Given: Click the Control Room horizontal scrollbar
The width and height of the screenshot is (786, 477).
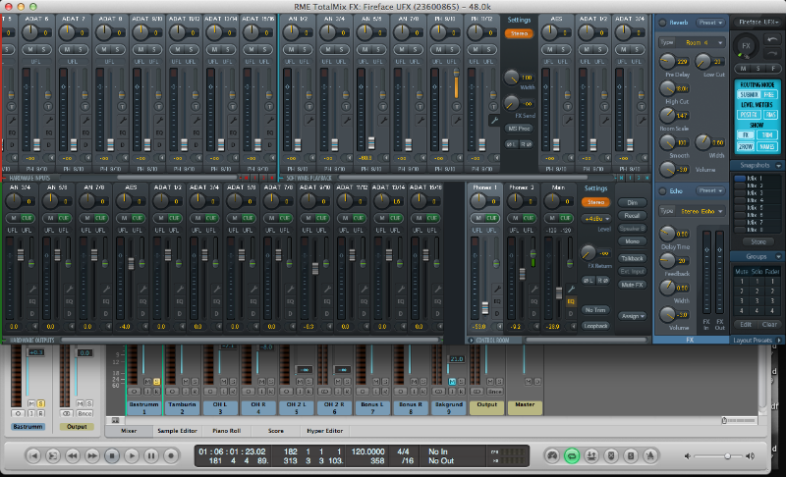Looking at the screenshot, I should coord(586,340).
